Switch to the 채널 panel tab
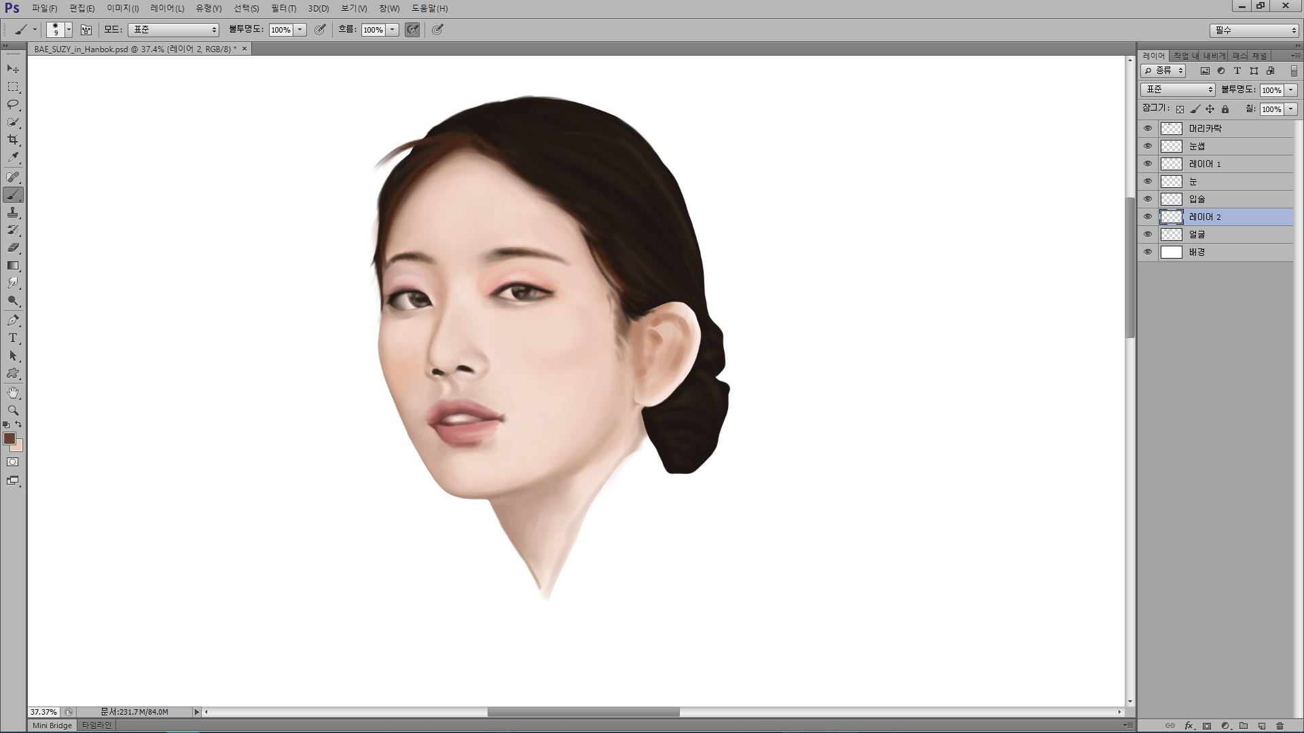Viewport: 1304px width, 733px height. click(1260, 56)
